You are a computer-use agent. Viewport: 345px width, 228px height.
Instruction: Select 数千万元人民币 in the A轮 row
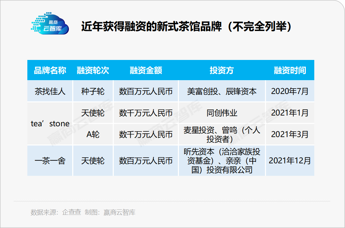coord(146,134)
